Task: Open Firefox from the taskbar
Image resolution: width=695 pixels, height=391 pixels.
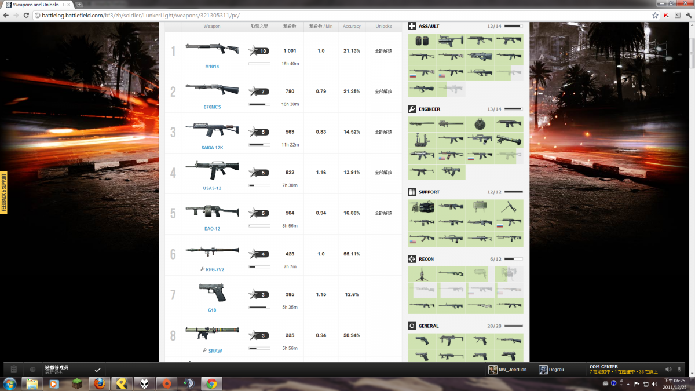Action: (x=99, y=383)
